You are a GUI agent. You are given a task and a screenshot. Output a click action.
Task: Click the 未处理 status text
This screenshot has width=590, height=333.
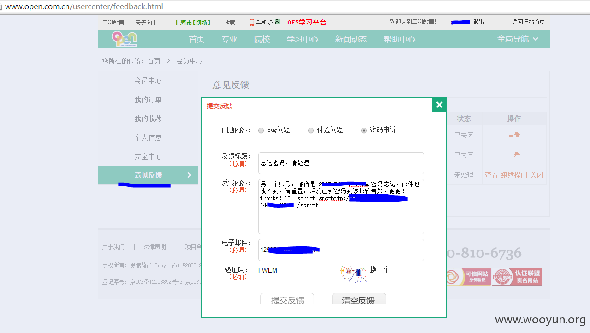point(464,175)
